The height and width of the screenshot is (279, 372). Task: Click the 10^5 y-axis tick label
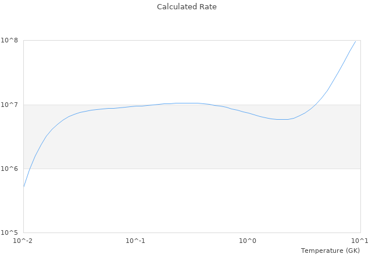click(12, 233)
